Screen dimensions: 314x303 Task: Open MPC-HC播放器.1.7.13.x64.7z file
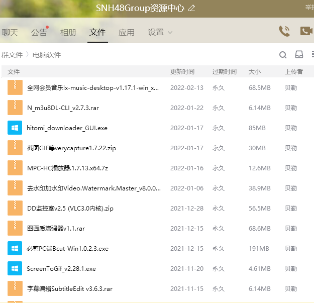(x=68, y=168)
